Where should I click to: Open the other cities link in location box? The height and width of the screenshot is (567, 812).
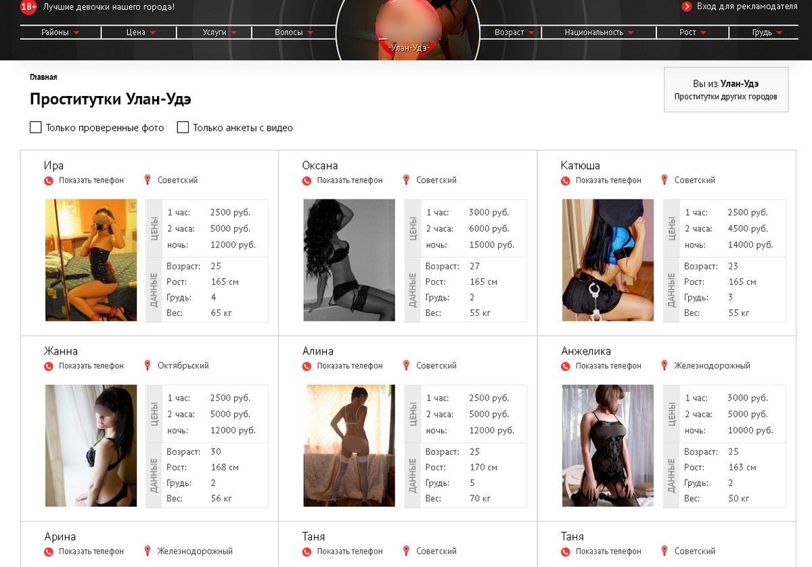[725, 97]
